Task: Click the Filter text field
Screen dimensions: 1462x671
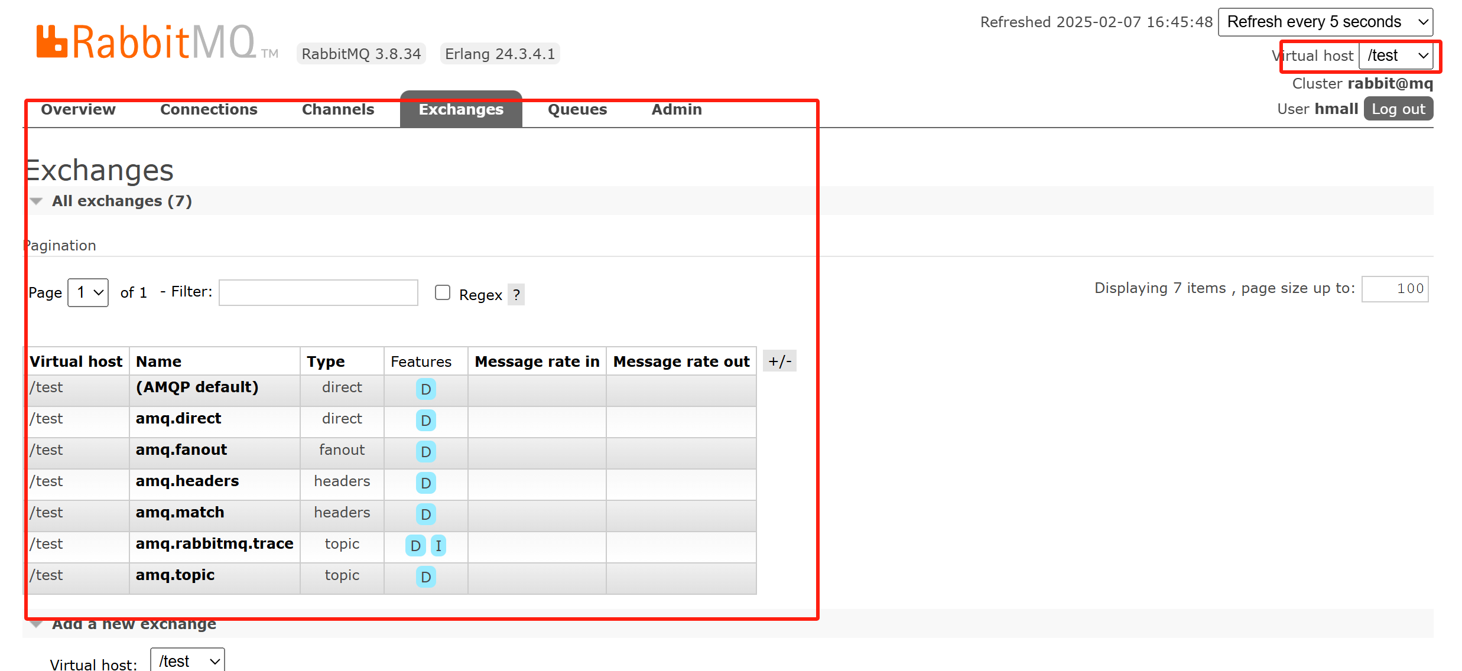Action: pos(318,292)
